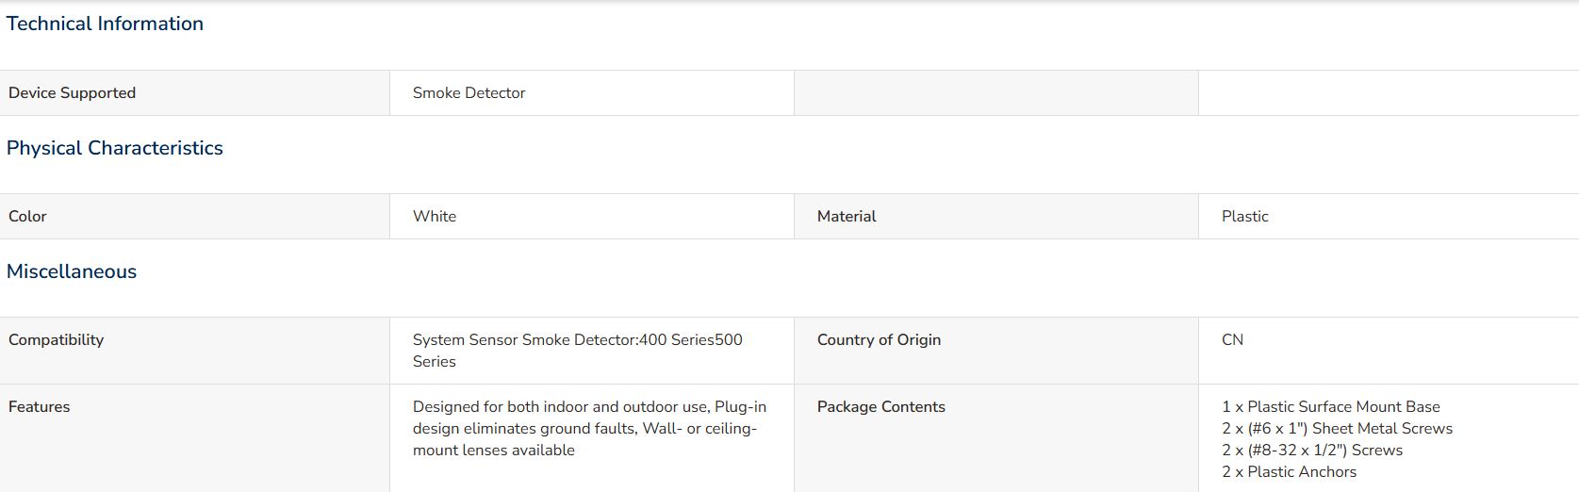Click the Color label cell
This screenshot has height=492, width=1579.
click(x=194, y=217)
